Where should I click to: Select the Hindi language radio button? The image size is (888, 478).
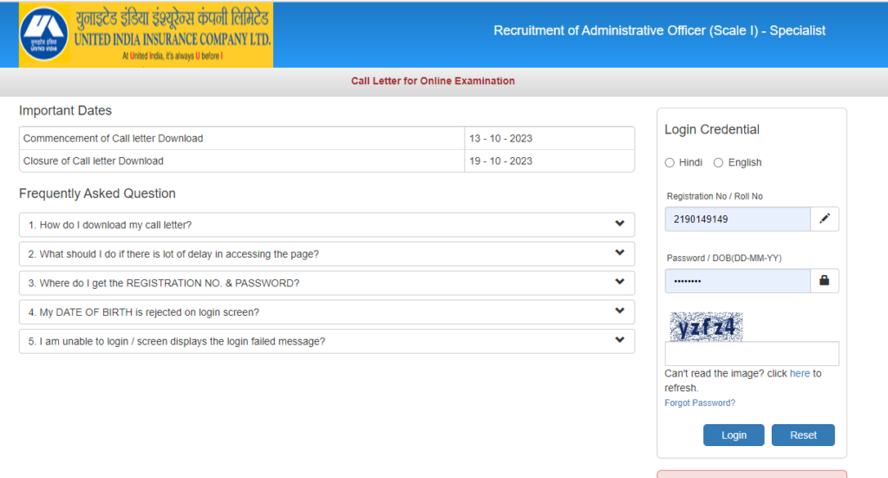click(669, 162)
